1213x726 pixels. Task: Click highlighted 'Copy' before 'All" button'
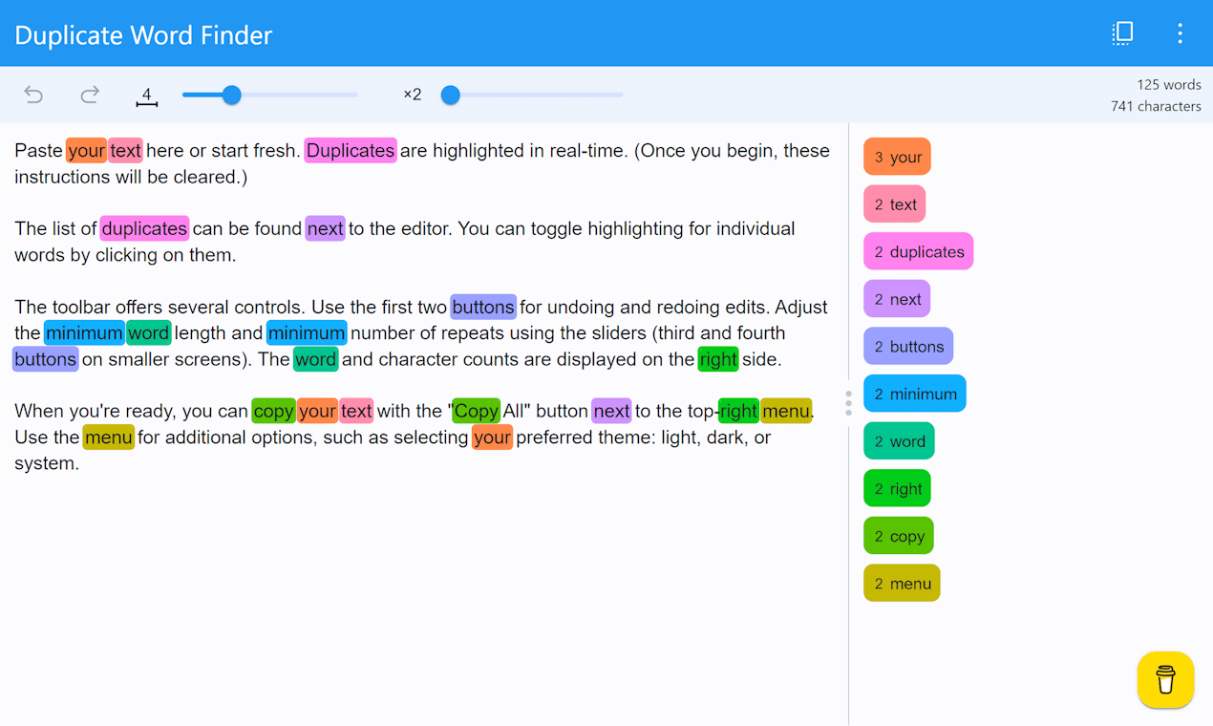[476, 412]
